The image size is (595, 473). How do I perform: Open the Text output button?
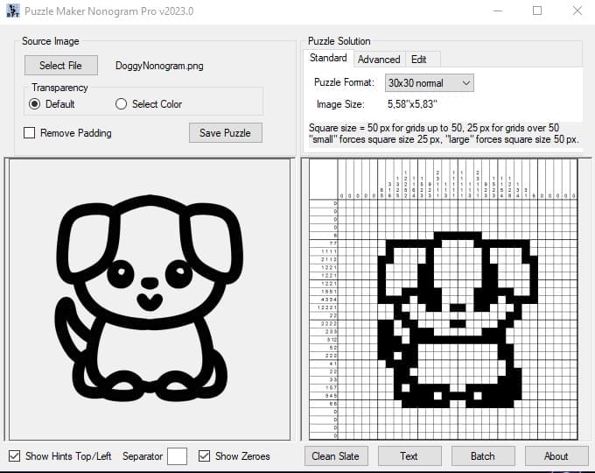[x=409, y=456]
